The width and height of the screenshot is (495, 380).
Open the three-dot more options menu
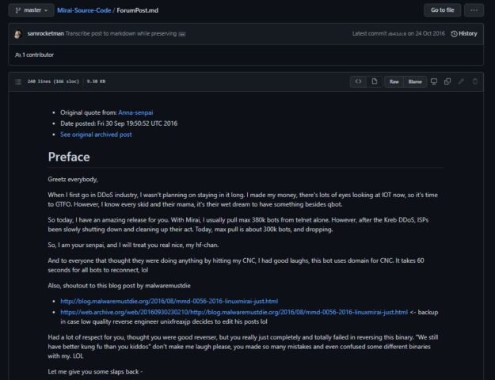(474, 10)
